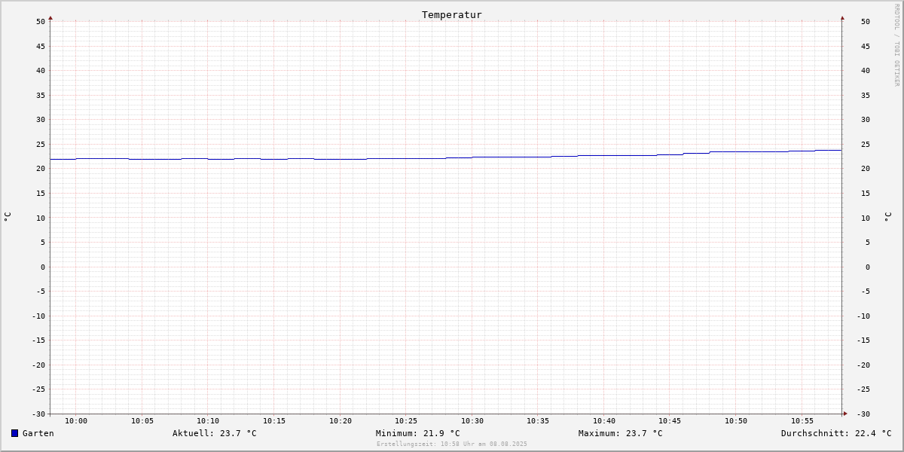
Task: Click the 10:10 time axis label
Action: click(208, 421)
